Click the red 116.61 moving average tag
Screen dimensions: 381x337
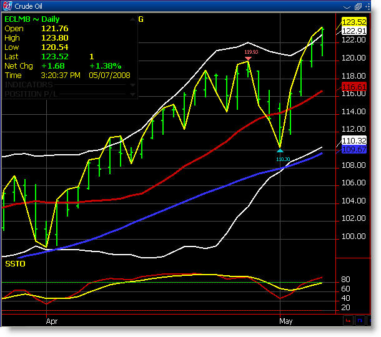tap(354, 87)
